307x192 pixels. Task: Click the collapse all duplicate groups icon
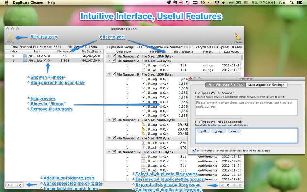(x=240, y=185)
